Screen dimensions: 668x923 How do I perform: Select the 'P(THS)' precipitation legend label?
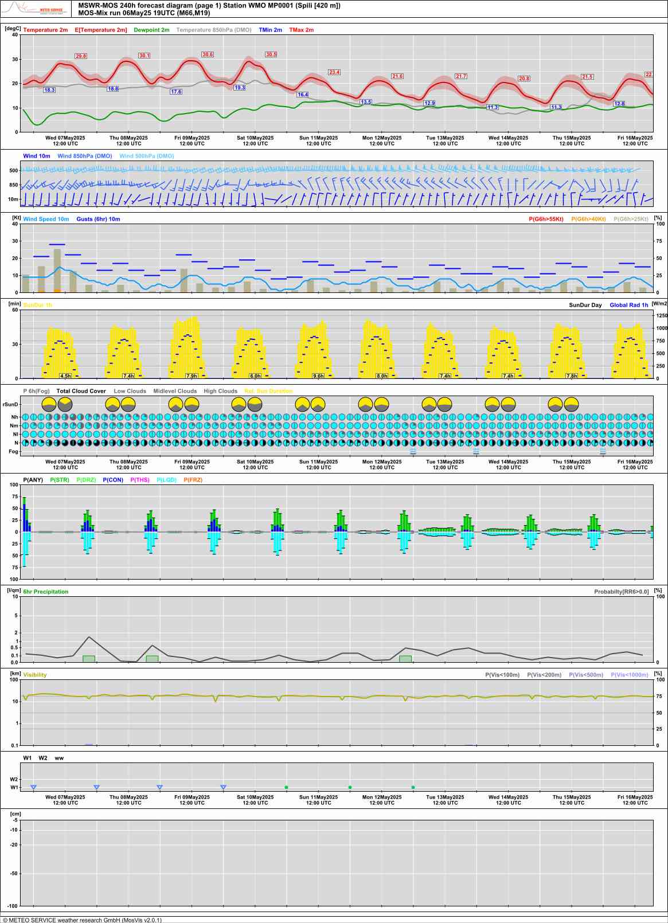coord(140,480)
